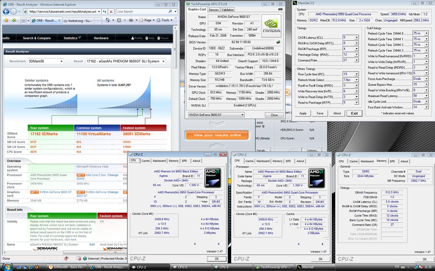435x271 pixels.
Task: Refresh page using IE refresh icon
Action: point(105,12)
